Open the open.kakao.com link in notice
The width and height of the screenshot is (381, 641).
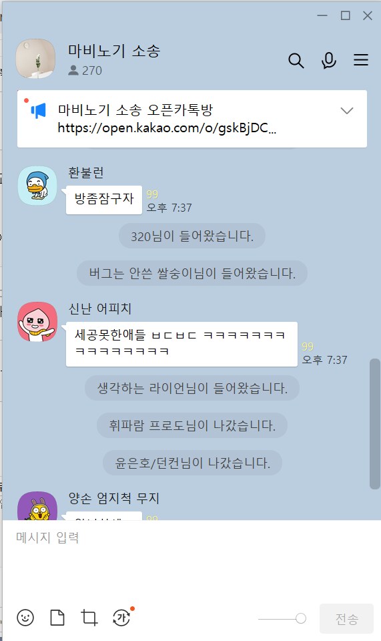(x=167, y=128)
